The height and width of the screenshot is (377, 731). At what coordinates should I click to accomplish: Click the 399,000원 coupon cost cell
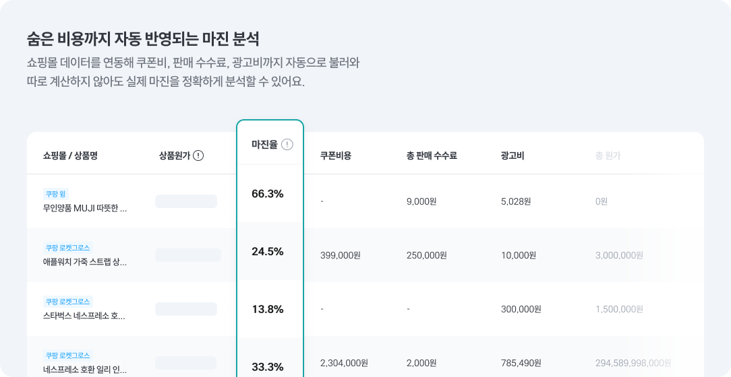click(x=341, y=255)
